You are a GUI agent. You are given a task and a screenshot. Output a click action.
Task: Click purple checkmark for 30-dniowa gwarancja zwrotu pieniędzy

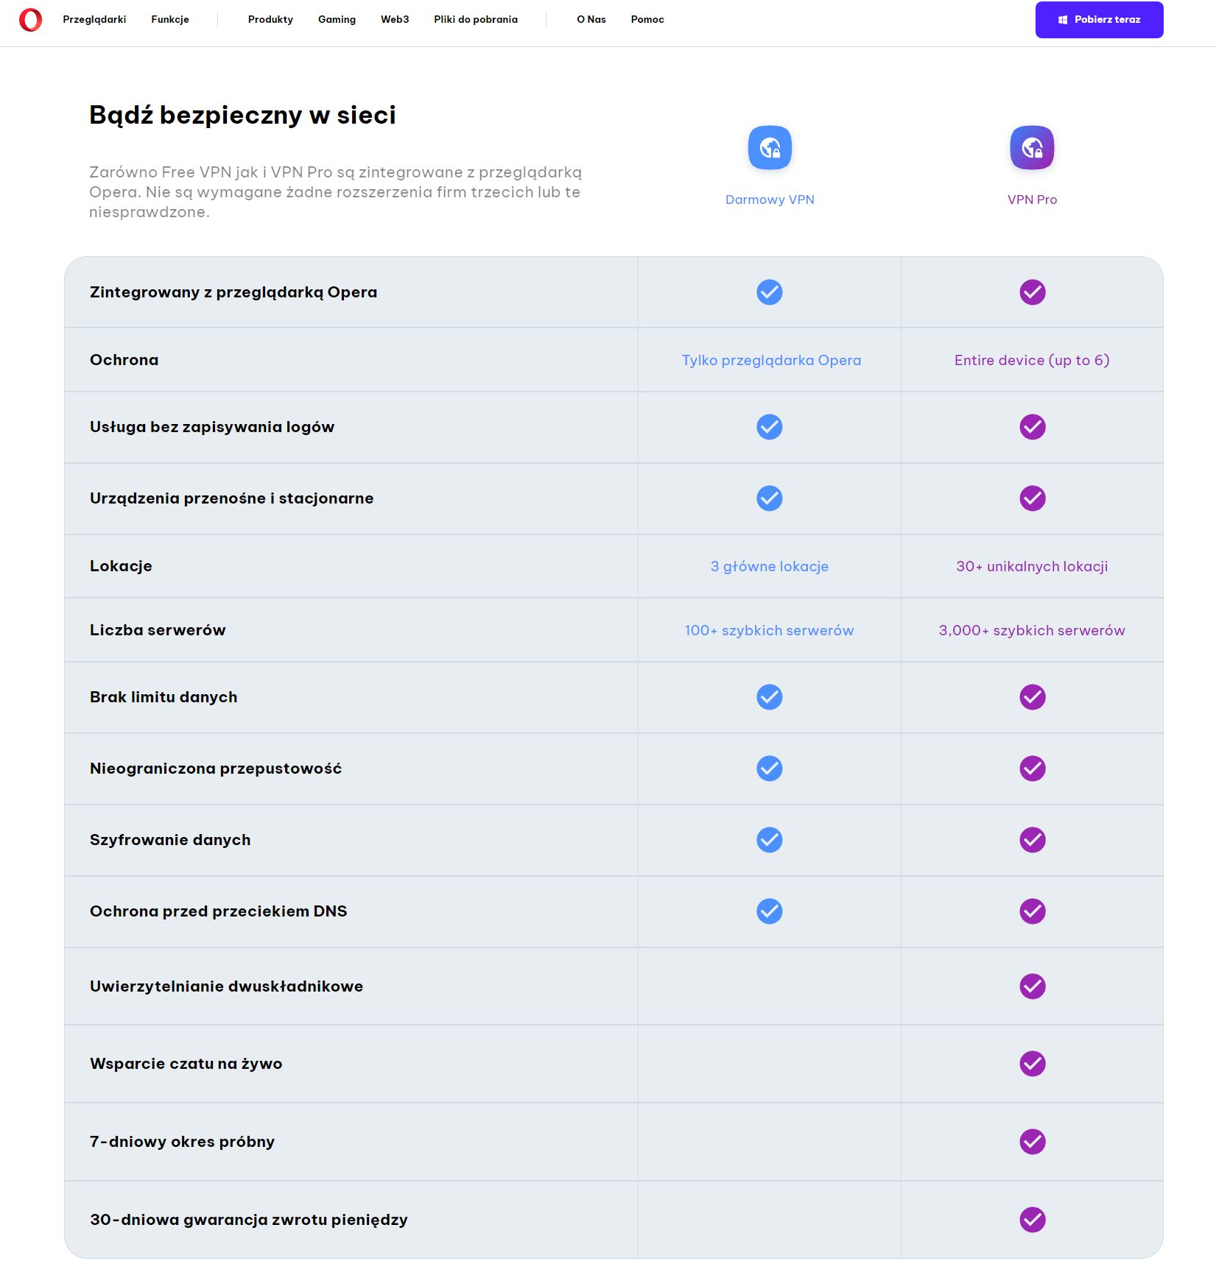[x=1033, y=1220]
